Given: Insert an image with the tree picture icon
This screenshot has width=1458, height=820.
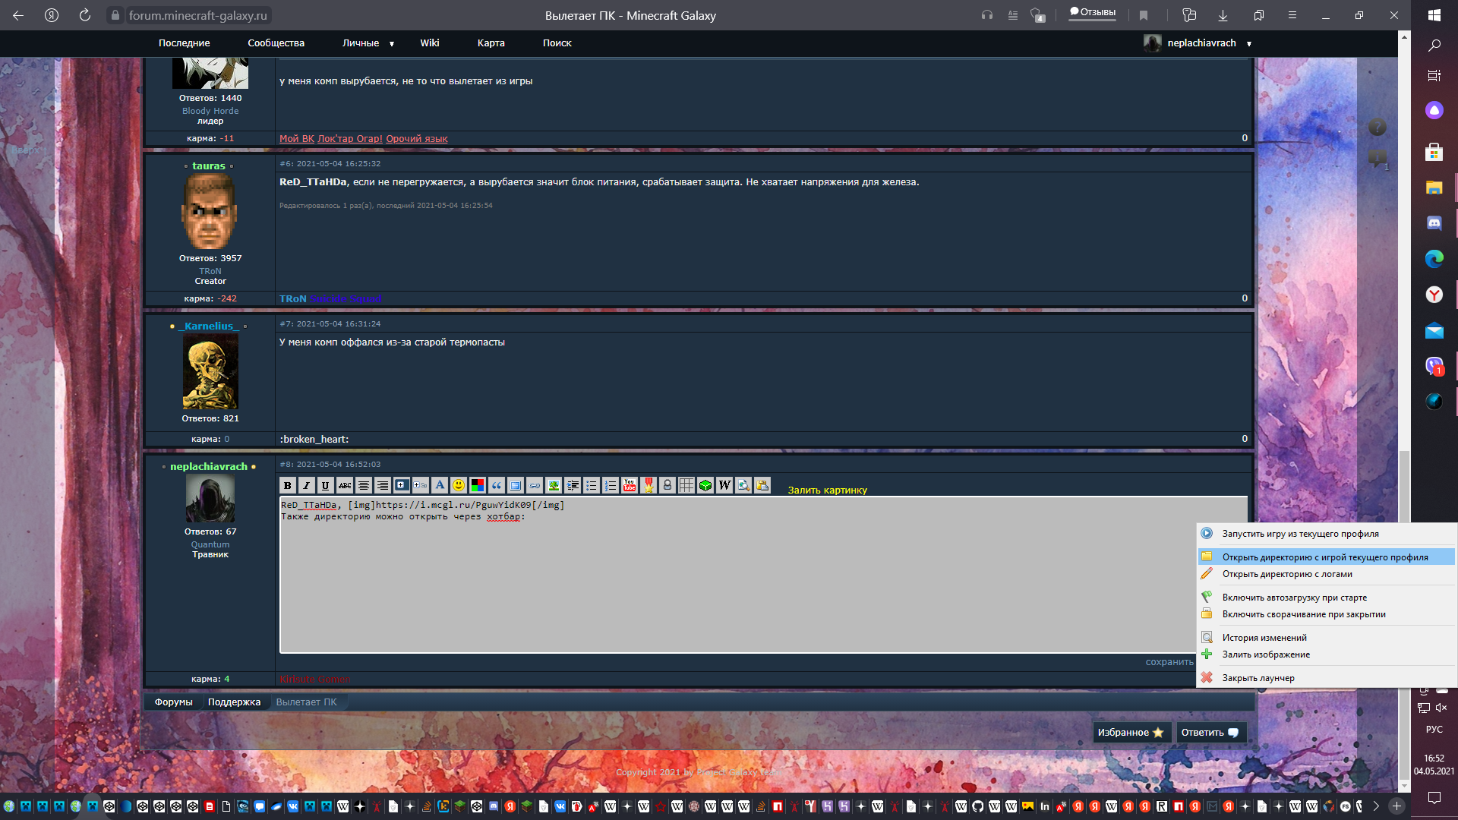Looking at the screenshot, I should click(x=554, y=485).
